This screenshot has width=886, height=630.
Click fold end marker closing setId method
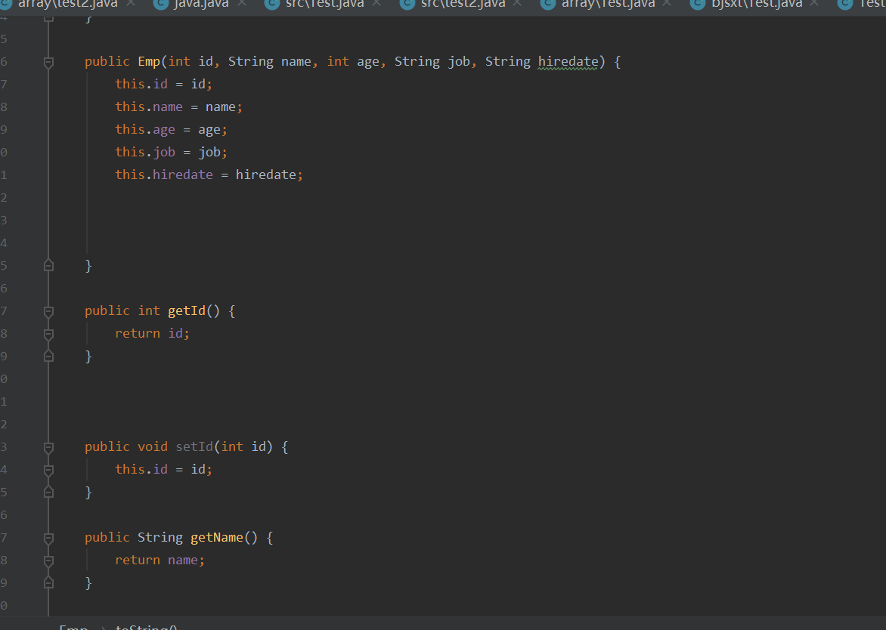coord(48,492)
